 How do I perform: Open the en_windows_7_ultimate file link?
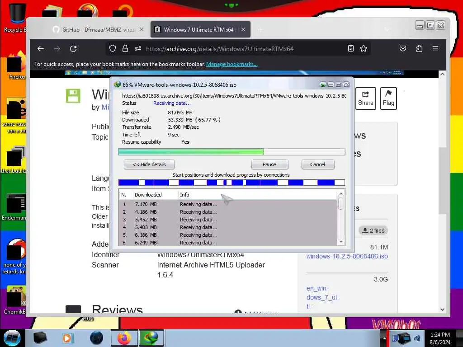[323, 297]
